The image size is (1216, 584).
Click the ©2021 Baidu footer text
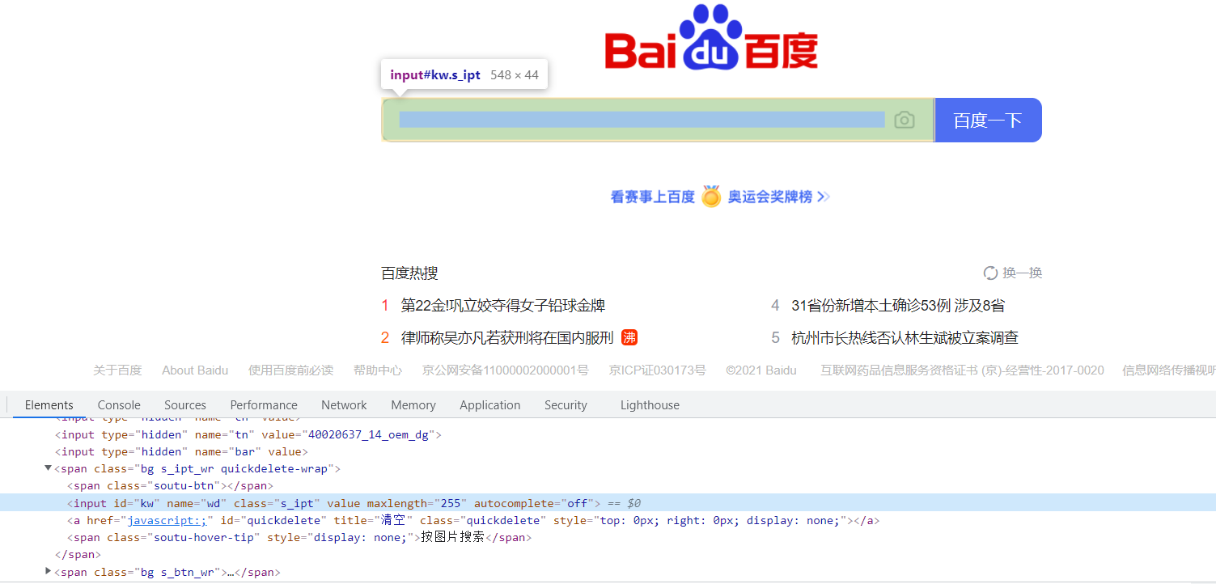pos(761,370)
